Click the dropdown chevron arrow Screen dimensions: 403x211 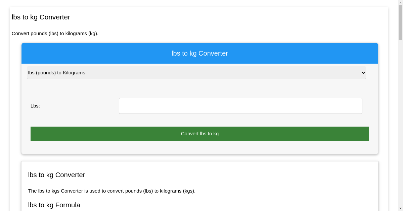(x=363, y=73)
